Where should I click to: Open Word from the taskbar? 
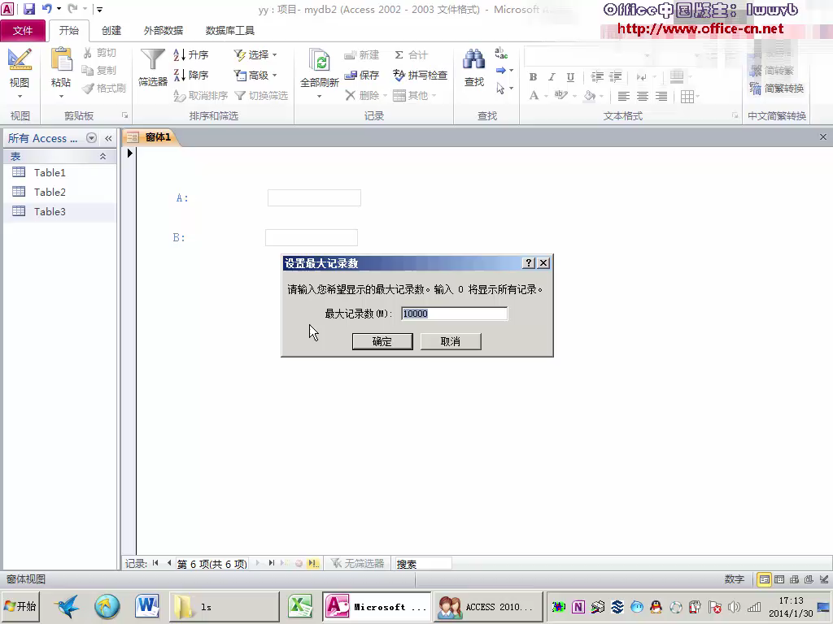(147, 606)
